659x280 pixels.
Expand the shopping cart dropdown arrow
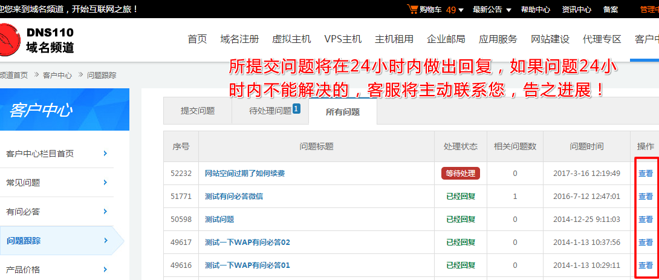(461, 10)
